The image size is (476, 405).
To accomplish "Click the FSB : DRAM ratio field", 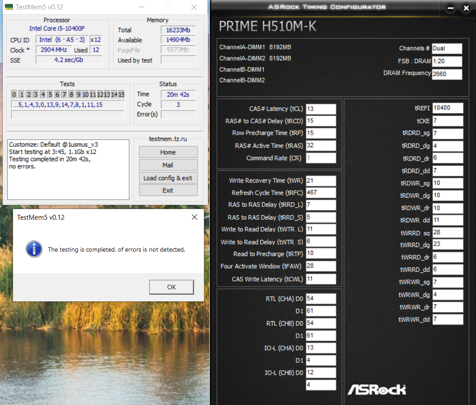I will click(447, 61).
